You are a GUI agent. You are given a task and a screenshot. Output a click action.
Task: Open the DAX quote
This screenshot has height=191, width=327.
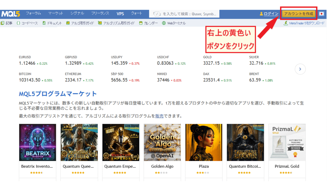click(x=217, y=77)
